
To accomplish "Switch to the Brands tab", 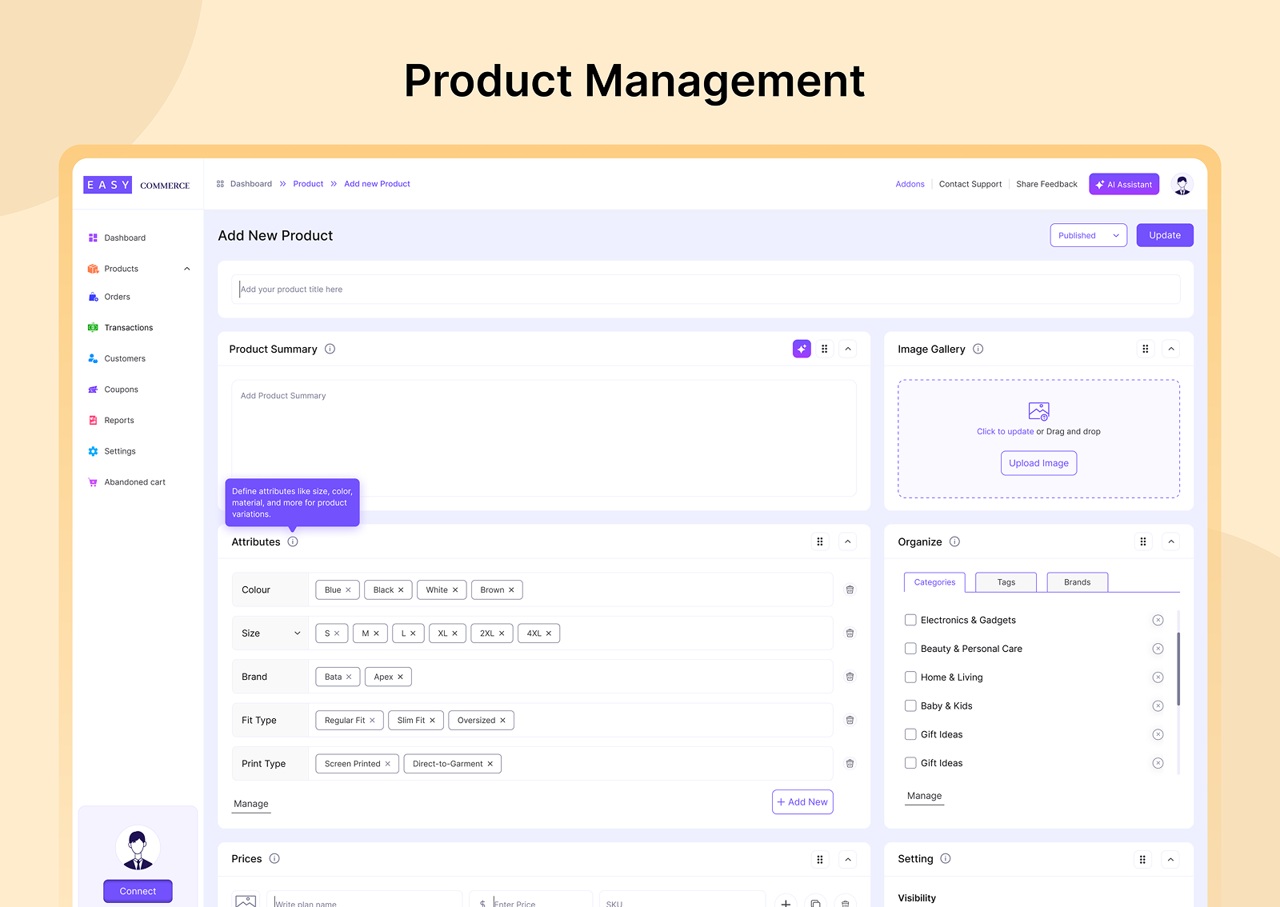I will [1077, 582].
